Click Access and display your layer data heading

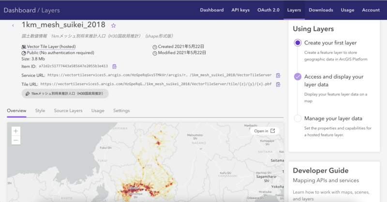pos(334,80)
